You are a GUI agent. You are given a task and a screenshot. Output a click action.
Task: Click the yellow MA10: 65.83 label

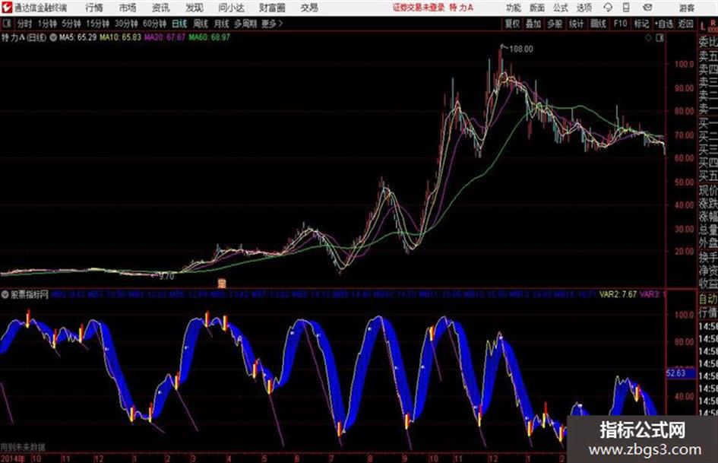tap(121, 37)
